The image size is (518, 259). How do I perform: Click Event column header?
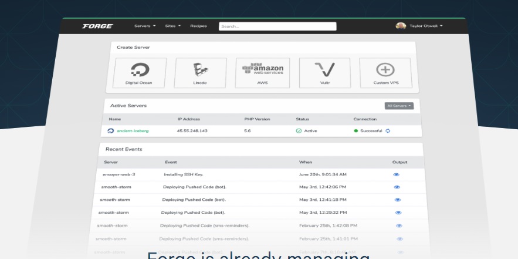click(171, 162)
